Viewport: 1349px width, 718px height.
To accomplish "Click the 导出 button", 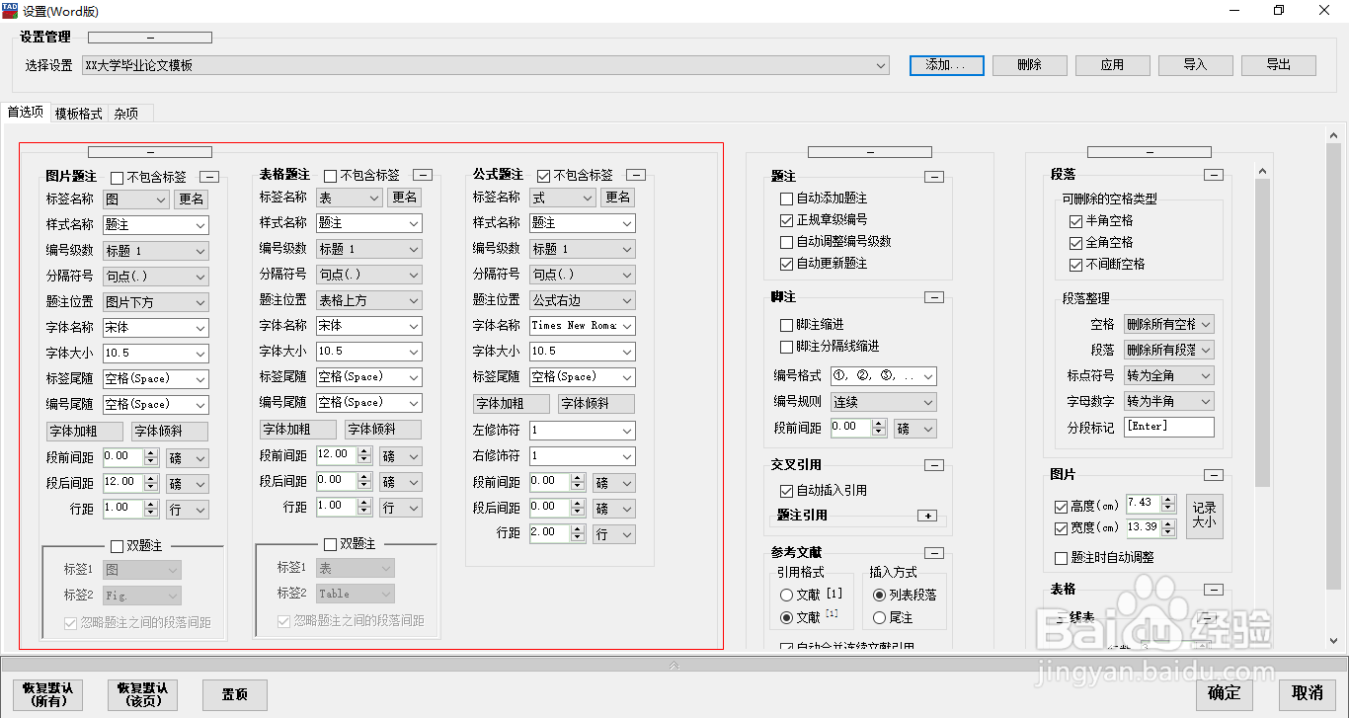I will [1279, 65].
